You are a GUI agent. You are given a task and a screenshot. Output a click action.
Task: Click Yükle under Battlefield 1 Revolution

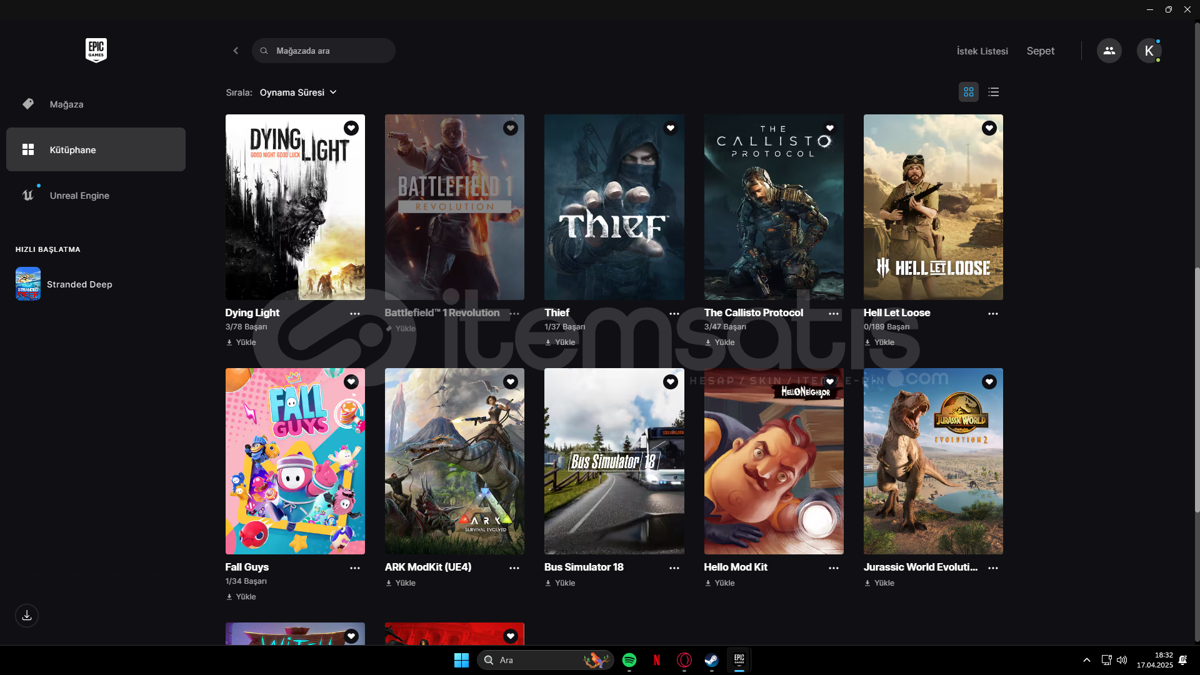(401, 329)
